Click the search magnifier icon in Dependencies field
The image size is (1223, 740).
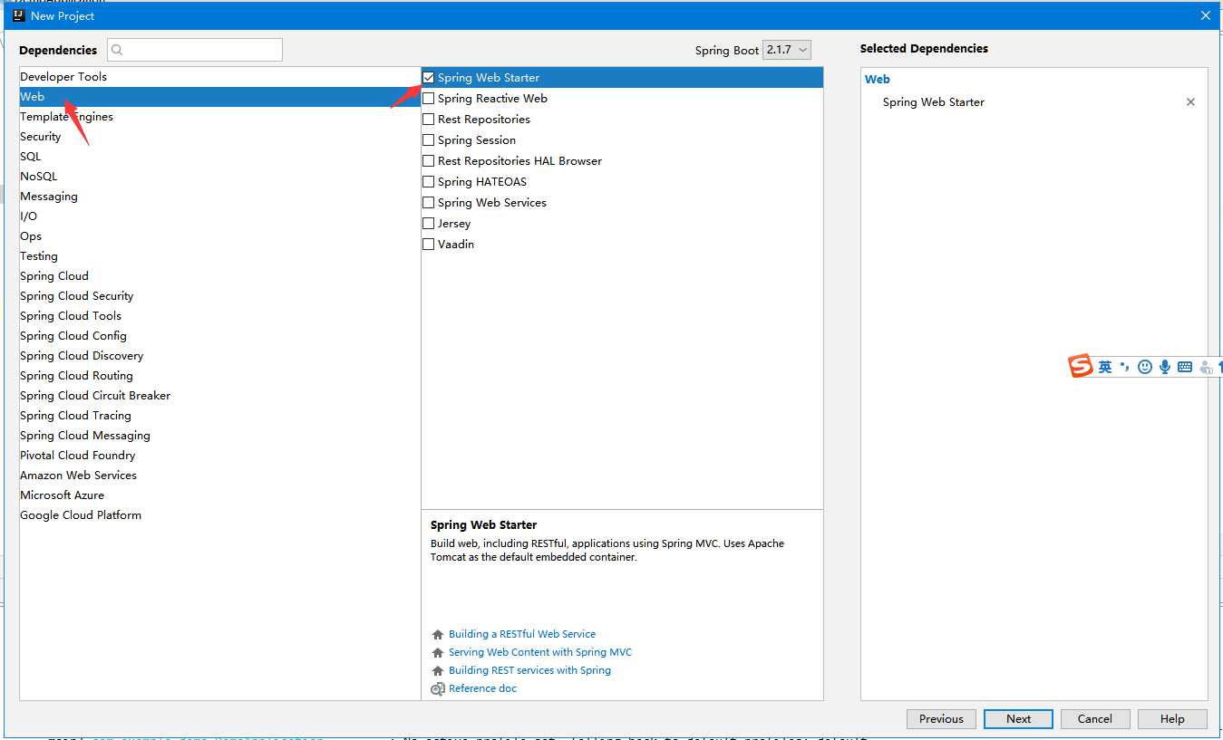(x=118, y=51)
